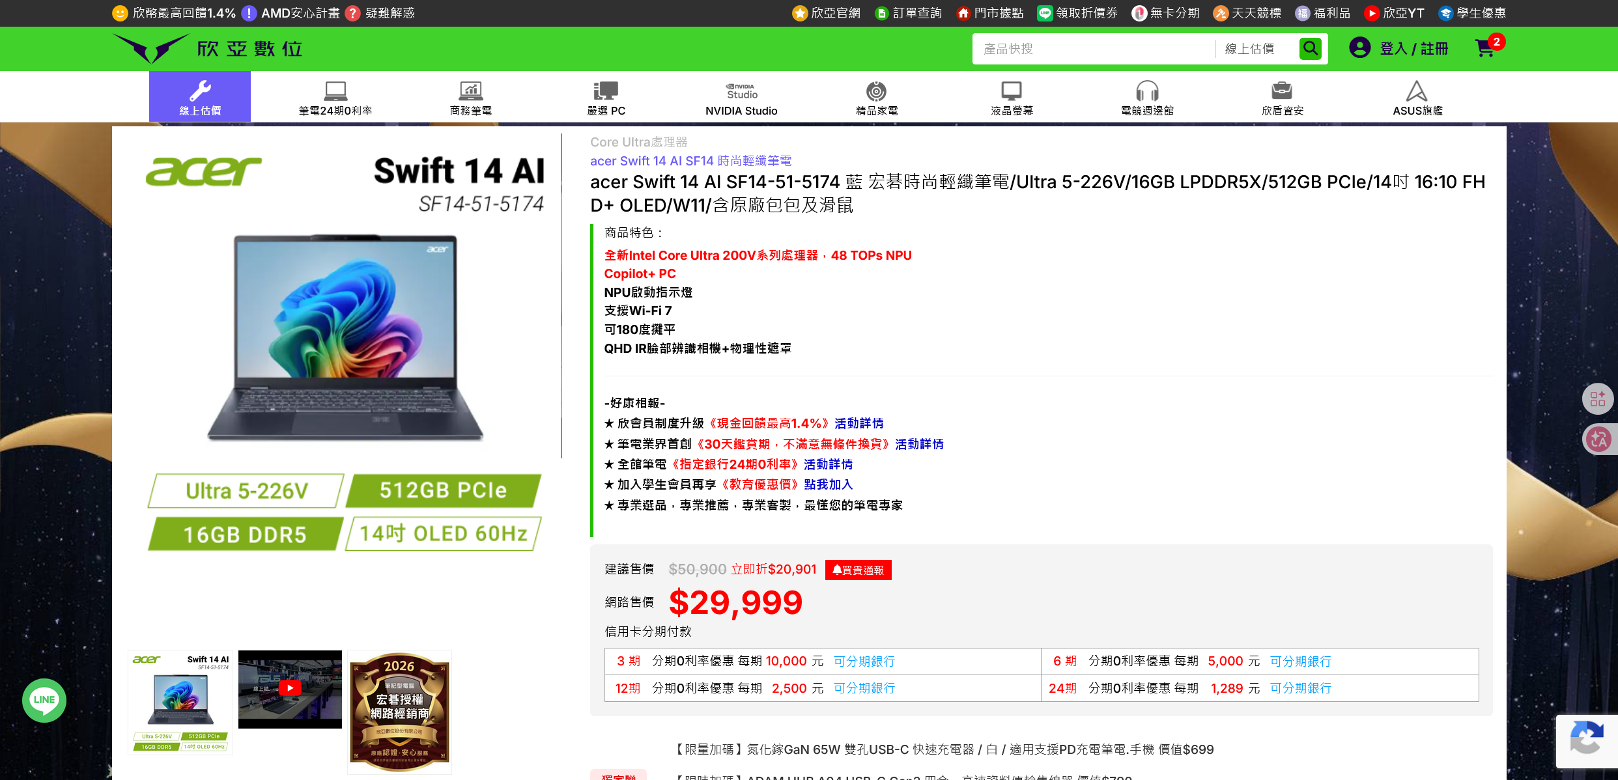Click 點我加入 student member link
This screenshot has height=780, width=1618.
point(828,484)
